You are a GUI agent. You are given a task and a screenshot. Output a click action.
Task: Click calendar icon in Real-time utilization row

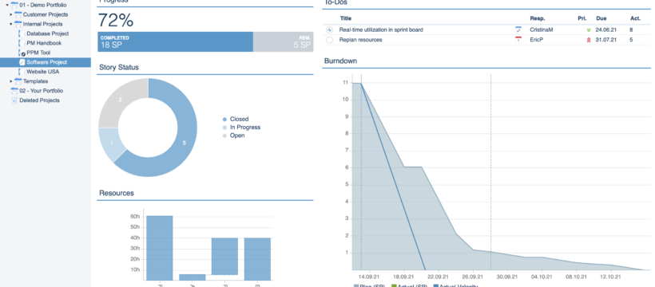pos(518,29)
